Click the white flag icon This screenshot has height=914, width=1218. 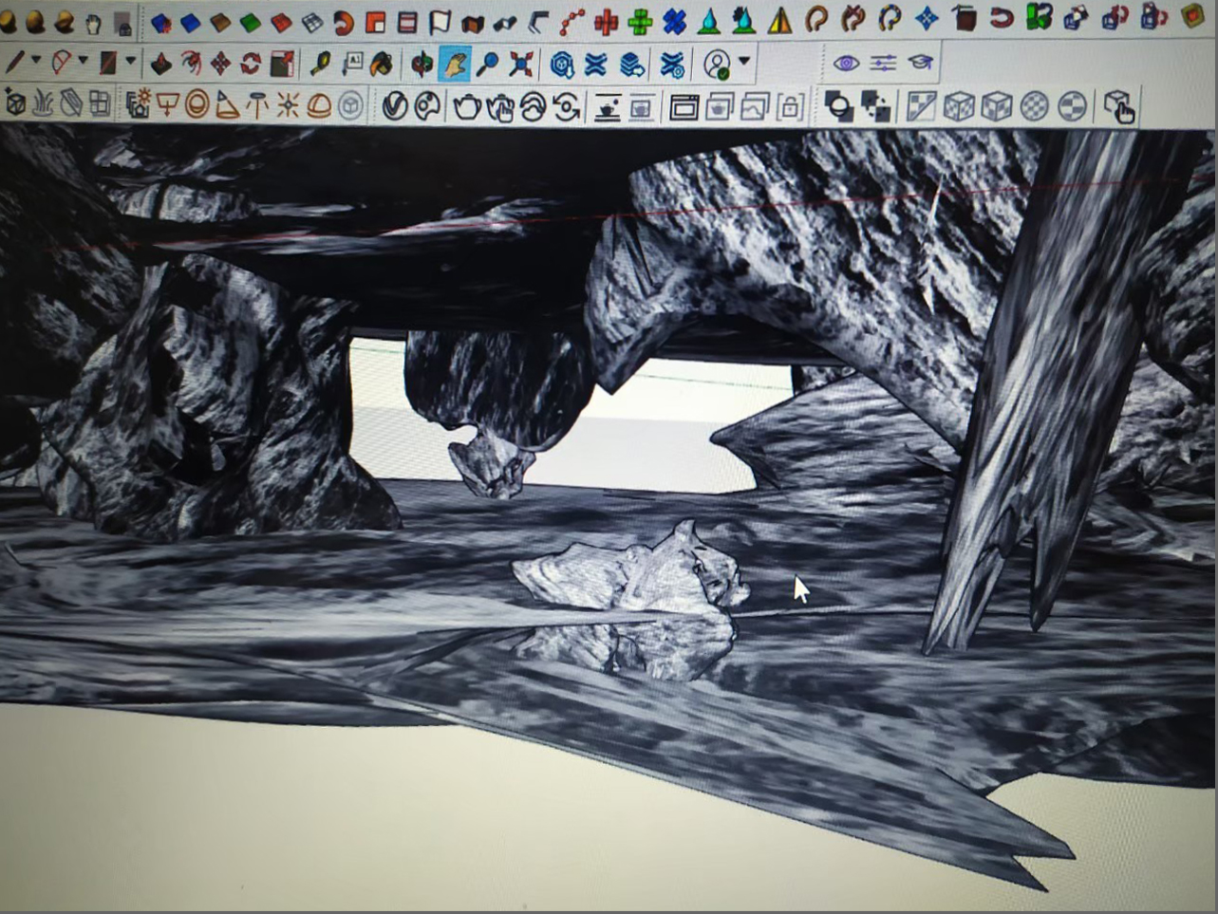[x=440, y=22]
